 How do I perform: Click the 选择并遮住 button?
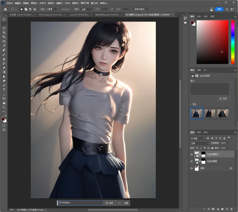click(141, 9)
